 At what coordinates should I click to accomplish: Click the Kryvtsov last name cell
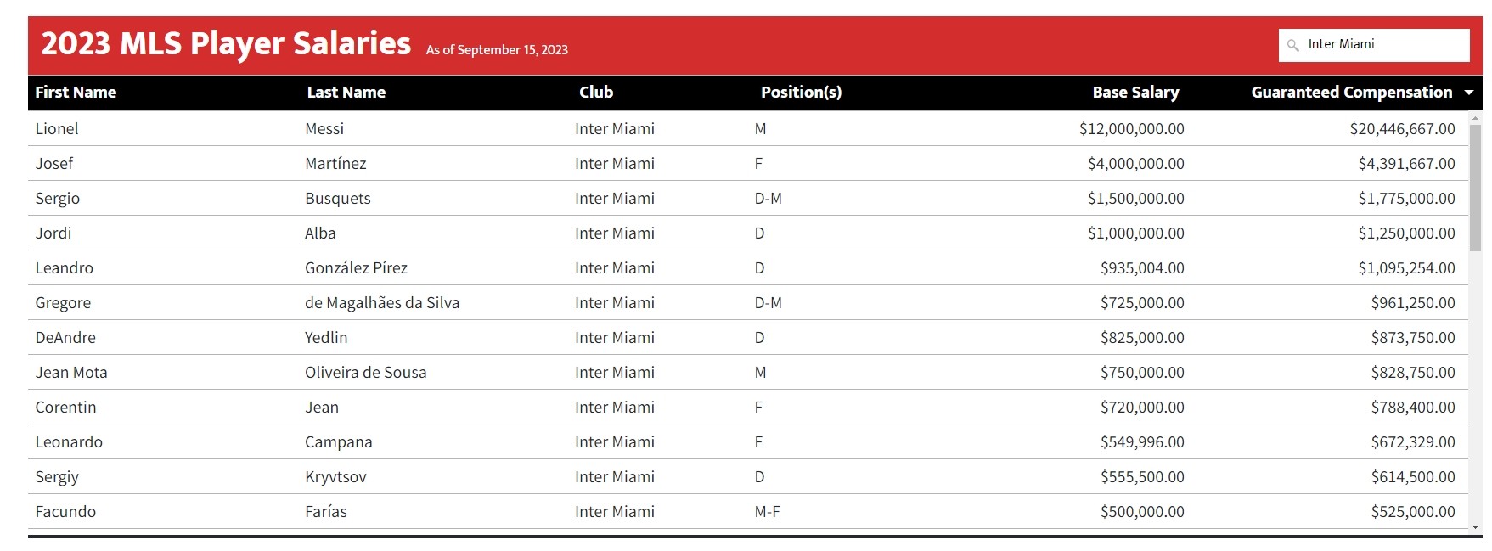coord(335,477)
